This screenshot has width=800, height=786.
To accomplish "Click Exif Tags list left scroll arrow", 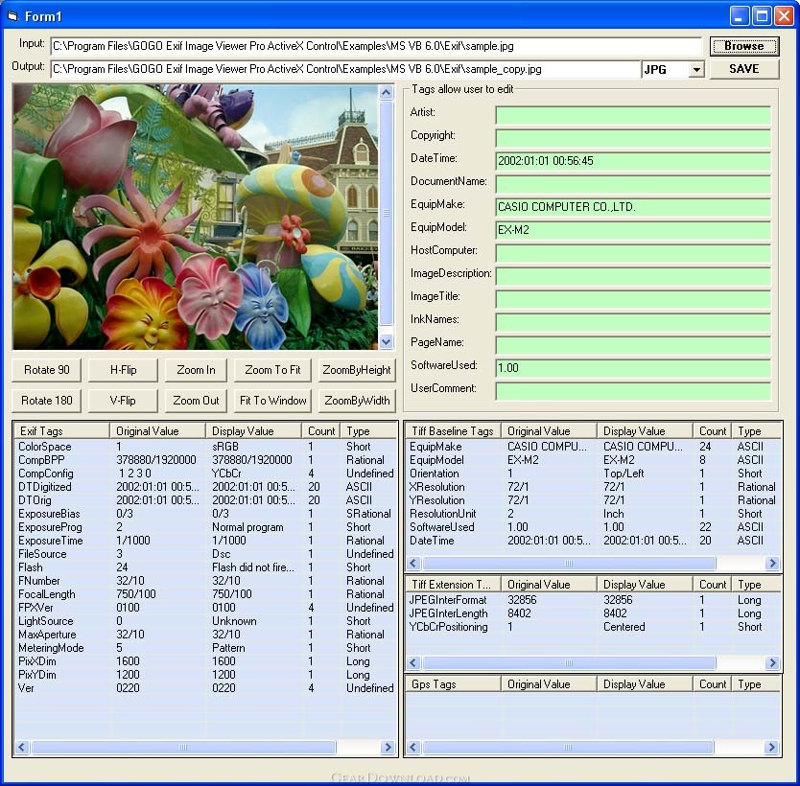I will [x=21, y=748].
